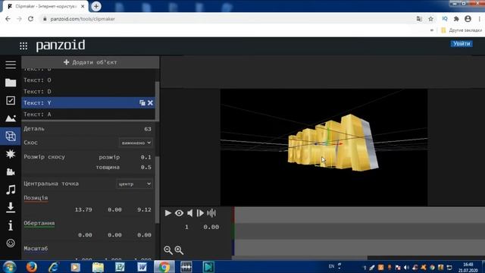Screen dimensions: 485x273
Task: Go back in the browser
Action: (8, 19)
